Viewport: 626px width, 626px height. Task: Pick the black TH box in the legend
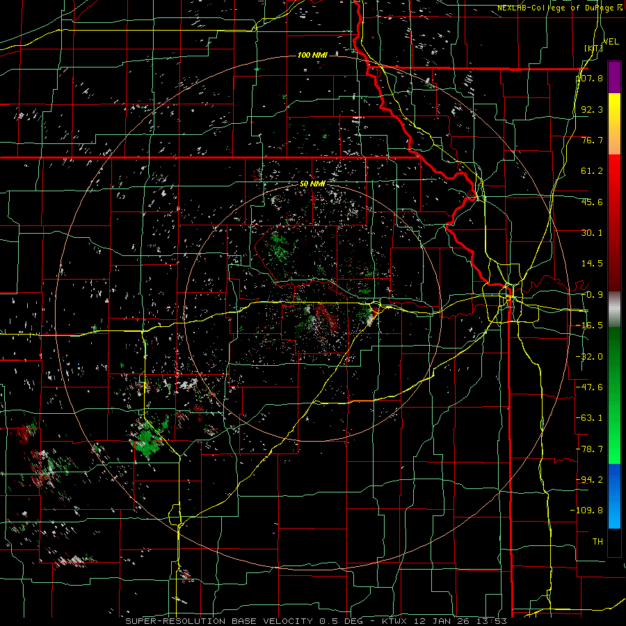tap(614, 543)
